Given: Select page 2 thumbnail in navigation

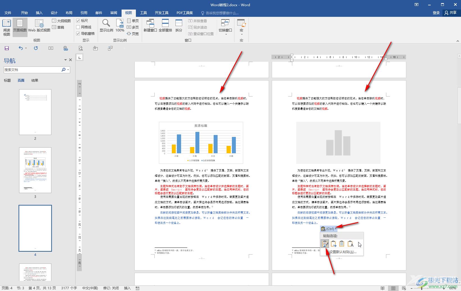Looking at the screenshot, I should [x=35, y=112].
